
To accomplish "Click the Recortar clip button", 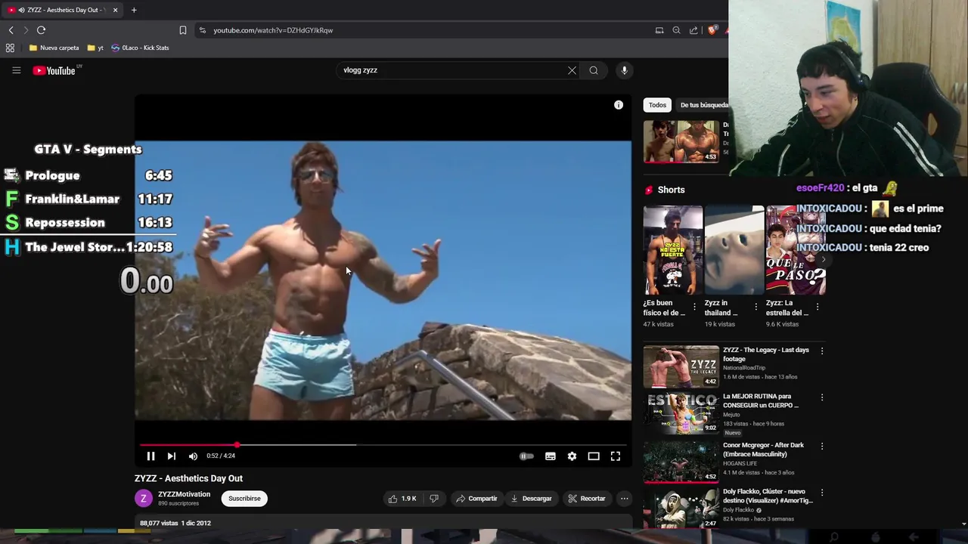I will point(587,499).
